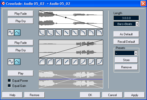This screenshot has width=147, height=100.
Task: Click the Length value field
Action: pos(126,18)
